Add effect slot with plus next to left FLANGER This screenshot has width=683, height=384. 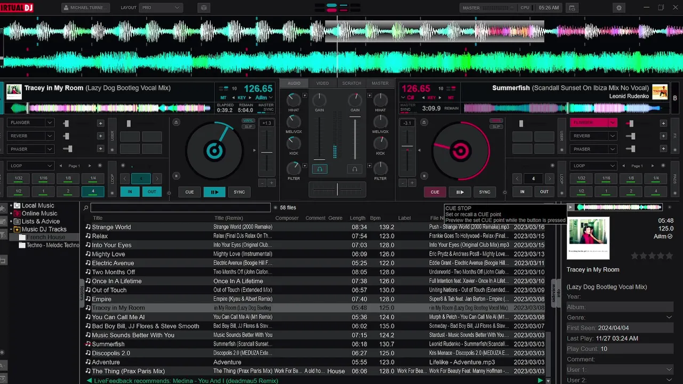coord(100,123)
